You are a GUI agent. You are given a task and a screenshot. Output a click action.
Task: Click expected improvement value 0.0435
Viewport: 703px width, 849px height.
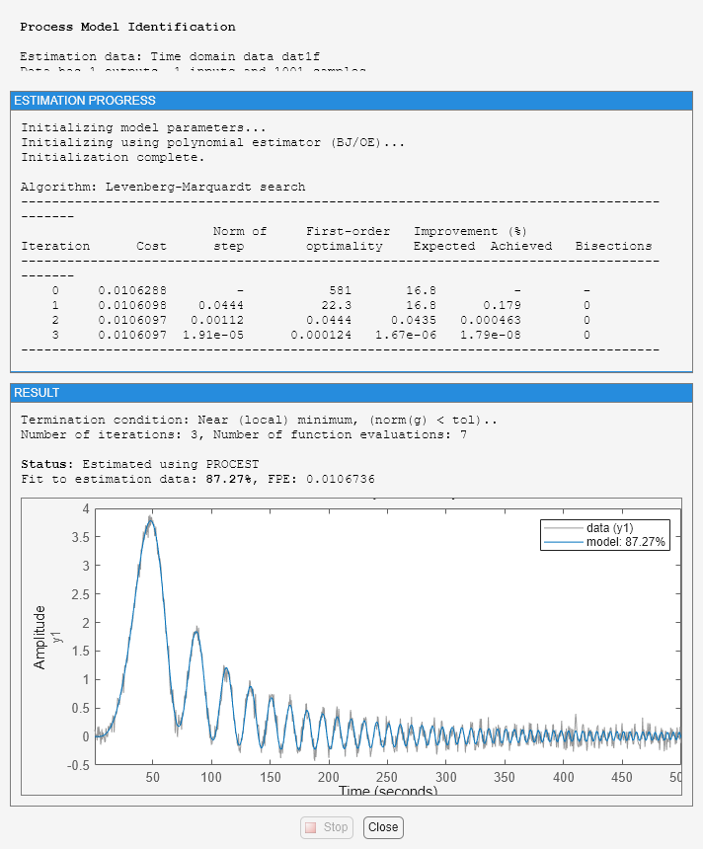[414, 321]
